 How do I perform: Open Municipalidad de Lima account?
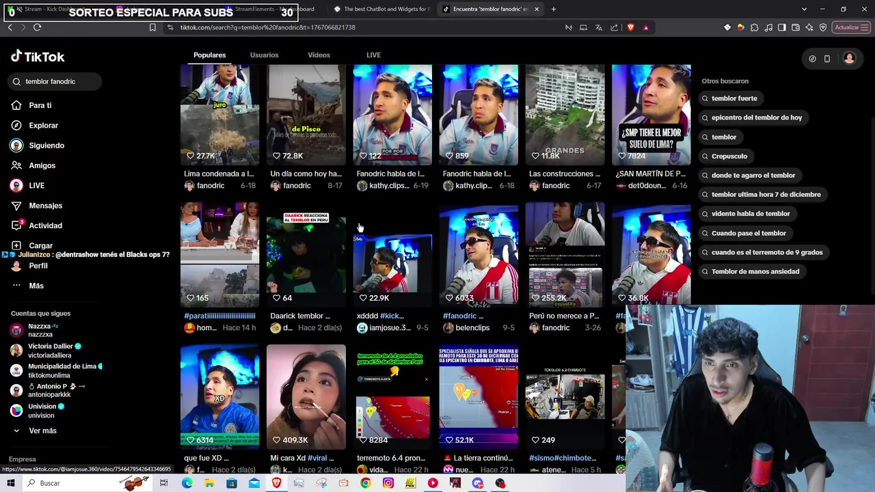57,370
